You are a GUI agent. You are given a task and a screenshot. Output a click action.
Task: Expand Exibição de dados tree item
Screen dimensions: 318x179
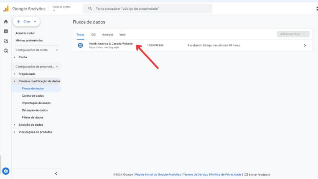coord(14,125)
